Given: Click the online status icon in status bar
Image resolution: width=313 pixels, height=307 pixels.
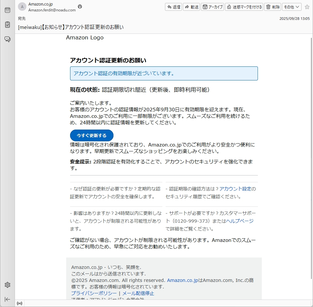Looking at the screenshot, I should [x=20, y=303].
